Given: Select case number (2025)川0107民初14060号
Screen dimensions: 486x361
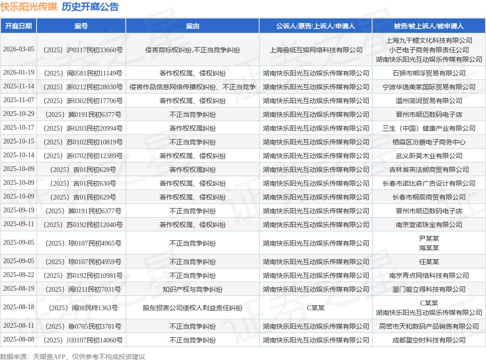Looking at the screenshot, I should [82, 340].
